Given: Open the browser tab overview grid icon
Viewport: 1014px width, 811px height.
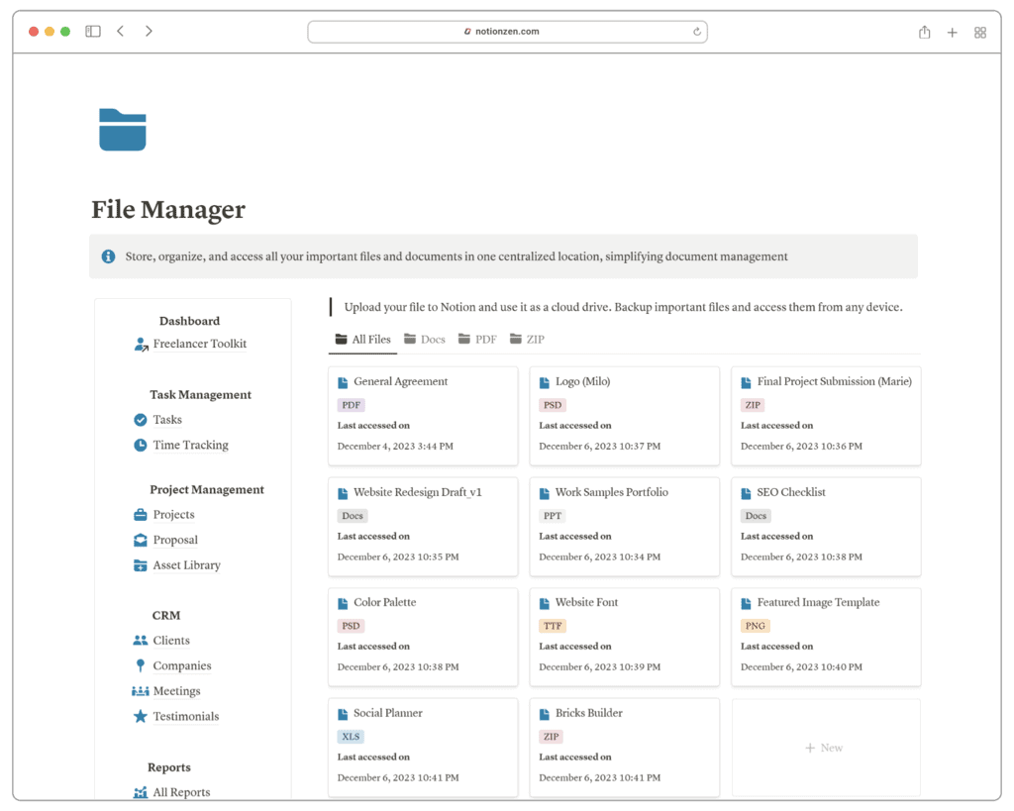Looking at the screenshot, I should (x=980, y=33).
